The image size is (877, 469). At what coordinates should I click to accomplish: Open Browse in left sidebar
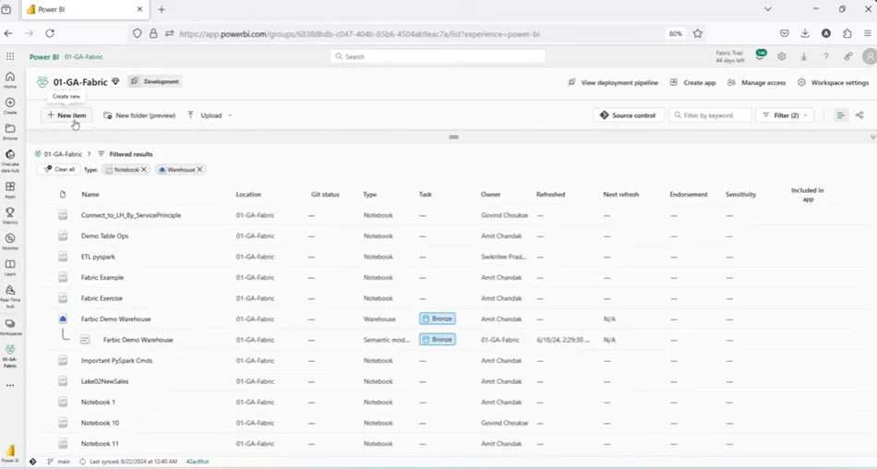pyautogui.click(x=10, y=131)
